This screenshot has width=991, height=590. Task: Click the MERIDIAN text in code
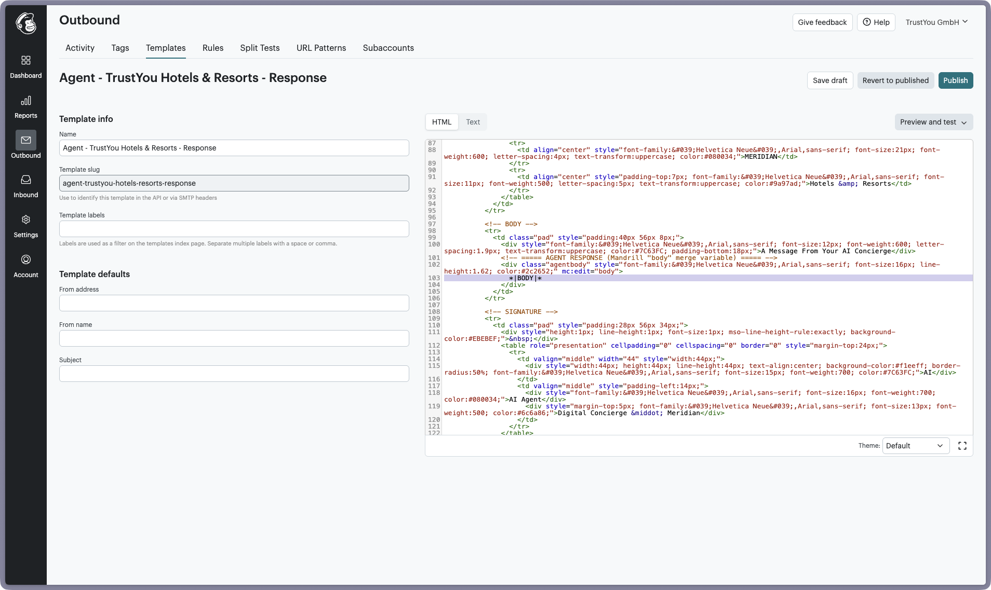tap(761, 157)
